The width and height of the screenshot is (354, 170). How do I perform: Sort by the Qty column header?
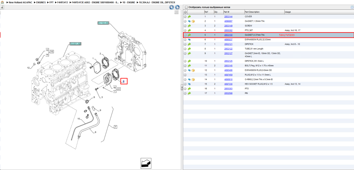click(x=218, y=12)
